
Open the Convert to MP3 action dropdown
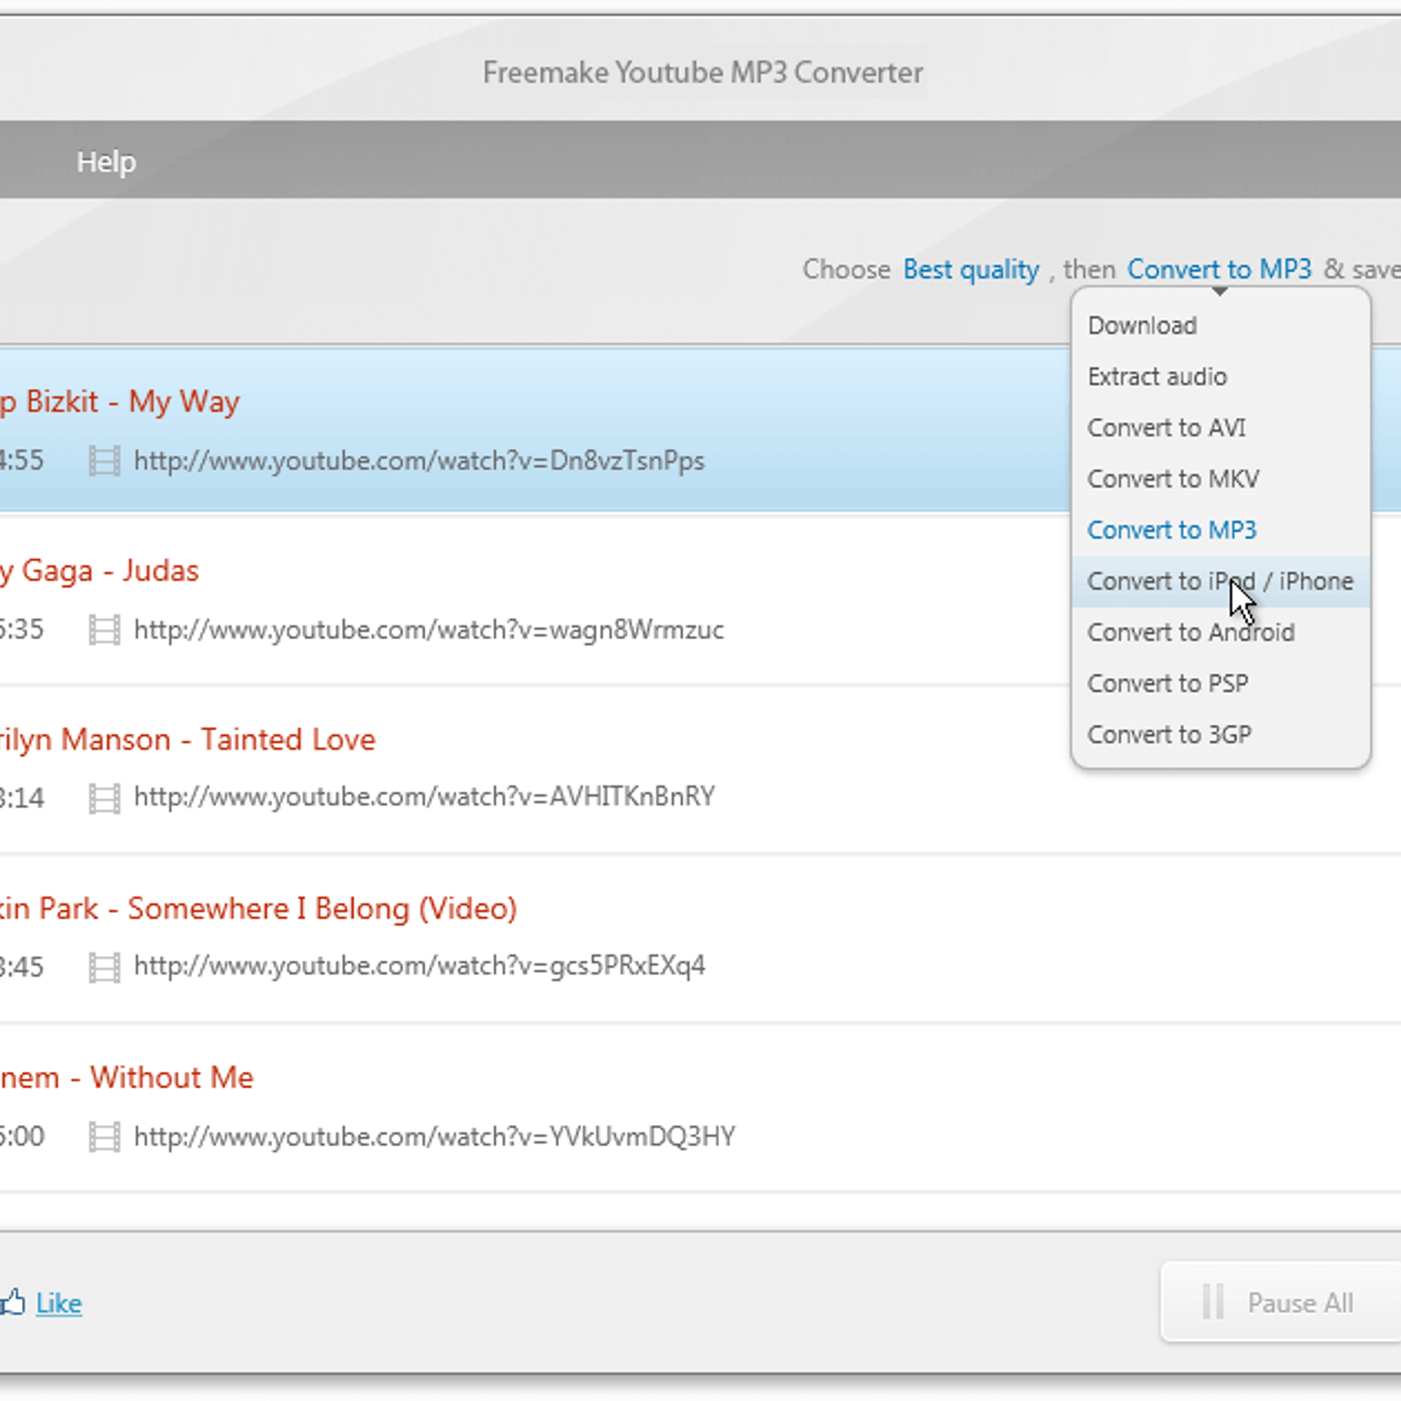pos(1219,269)
